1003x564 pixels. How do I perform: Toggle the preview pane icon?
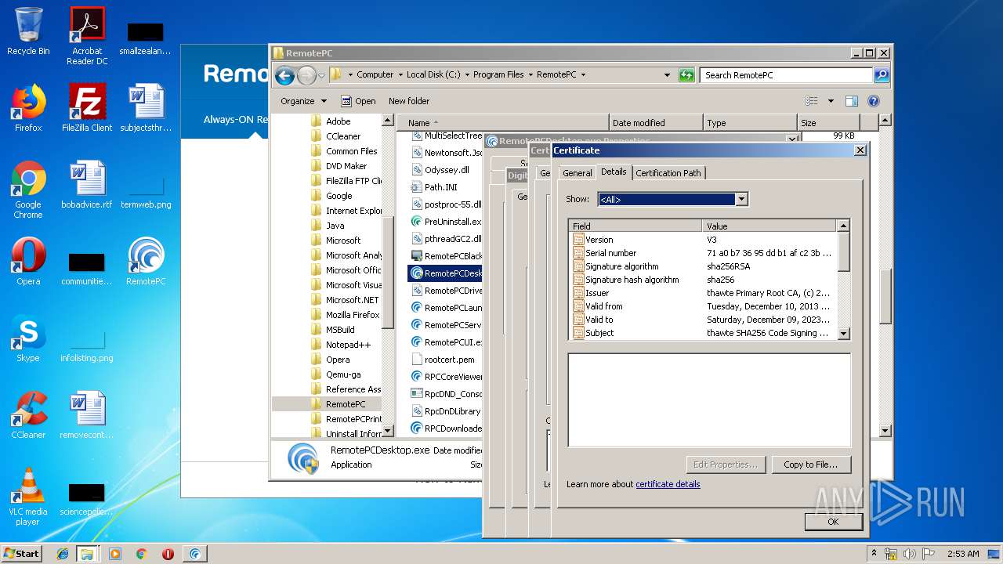(x=852, y=101)
